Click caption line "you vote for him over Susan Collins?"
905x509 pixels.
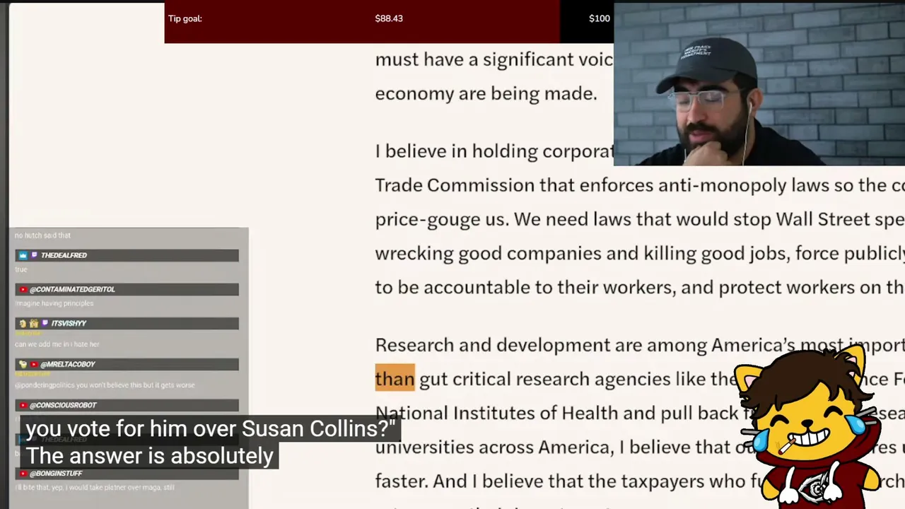(x=211, y=429)
